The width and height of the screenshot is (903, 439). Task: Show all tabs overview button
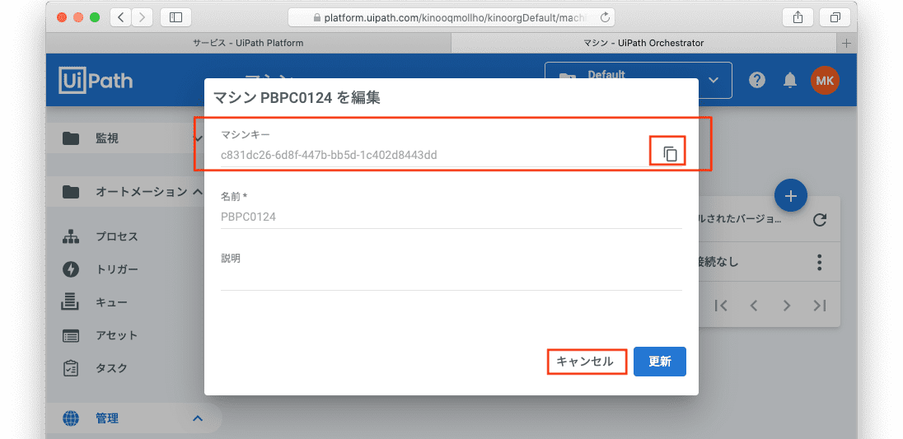(835, 18)
